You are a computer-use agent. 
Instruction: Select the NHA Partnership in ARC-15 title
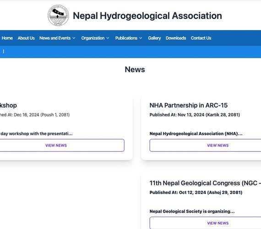tap(189, 105)
